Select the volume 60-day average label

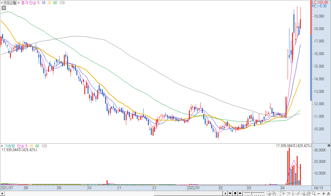click(x=37, y=146)
